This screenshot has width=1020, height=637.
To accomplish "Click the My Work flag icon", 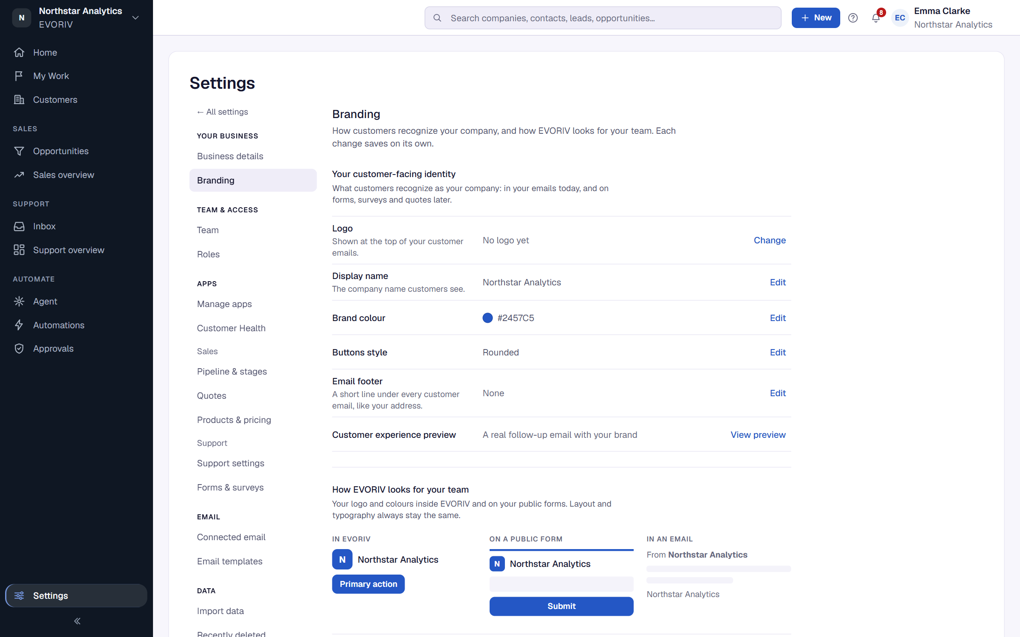I will point(19,76).
